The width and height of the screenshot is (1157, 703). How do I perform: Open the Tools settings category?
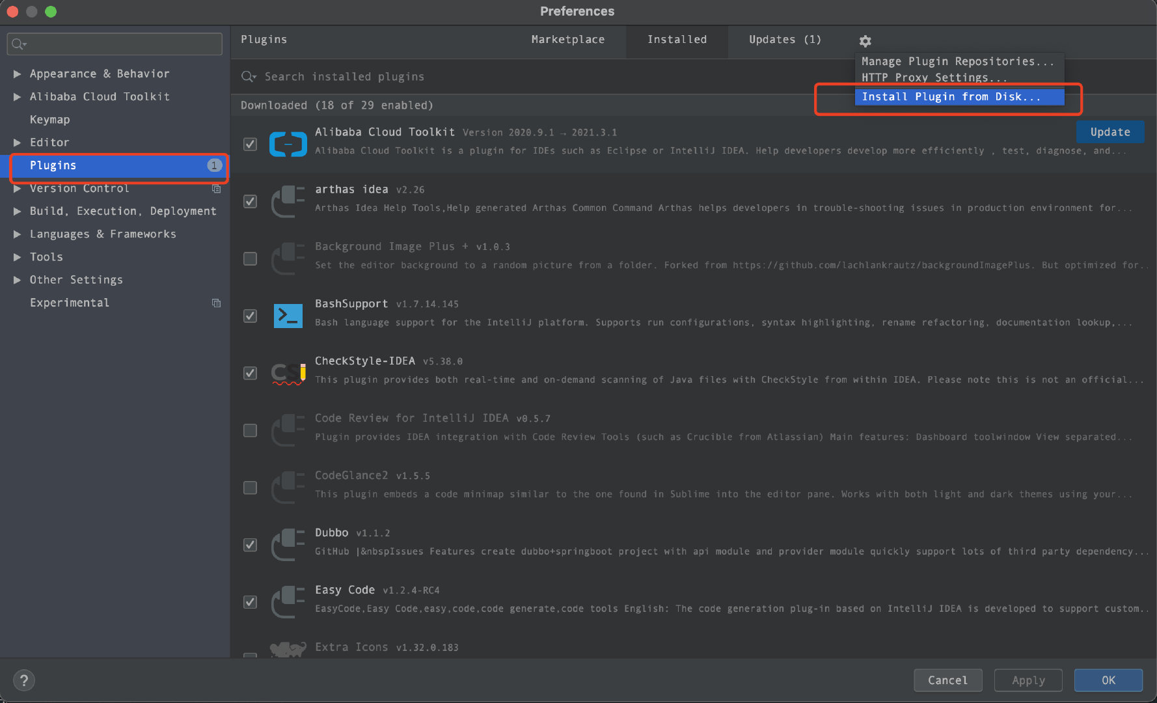46,257
